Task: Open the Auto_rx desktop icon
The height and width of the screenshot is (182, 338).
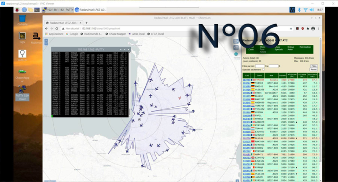Action: (x=22, y=55)
